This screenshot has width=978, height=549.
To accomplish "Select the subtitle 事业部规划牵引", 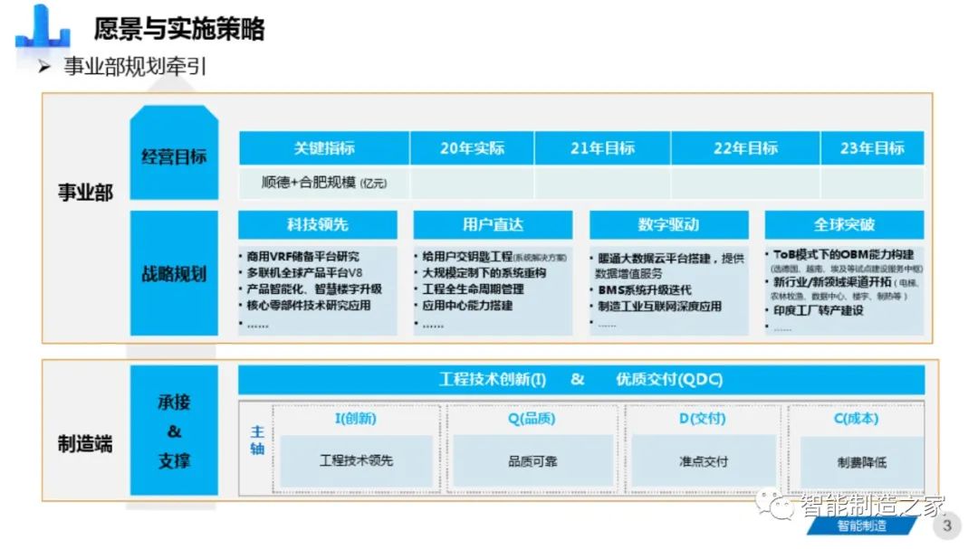I will (135, 67).
